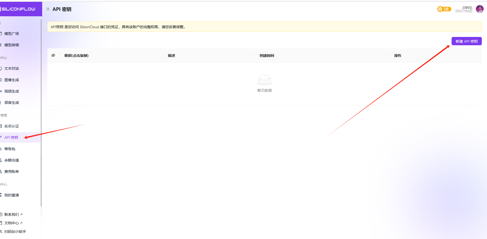Toggle key visibility with the eye icon
This screenshot has width=487, height=239.
[x=53, y=55]
